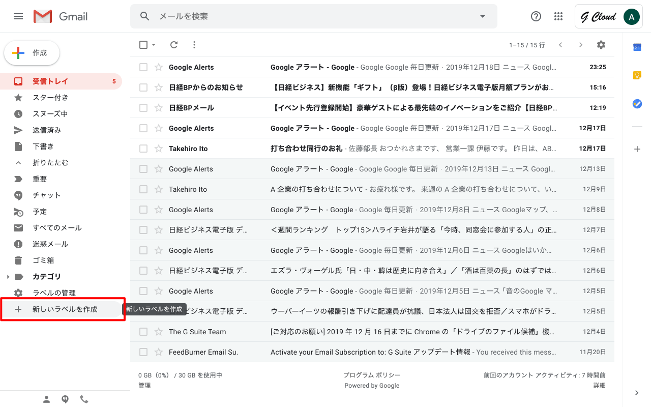This screenshot has height=407, width=651.
Task: Get add-ons plus icon in side panel
Action: 637,149
